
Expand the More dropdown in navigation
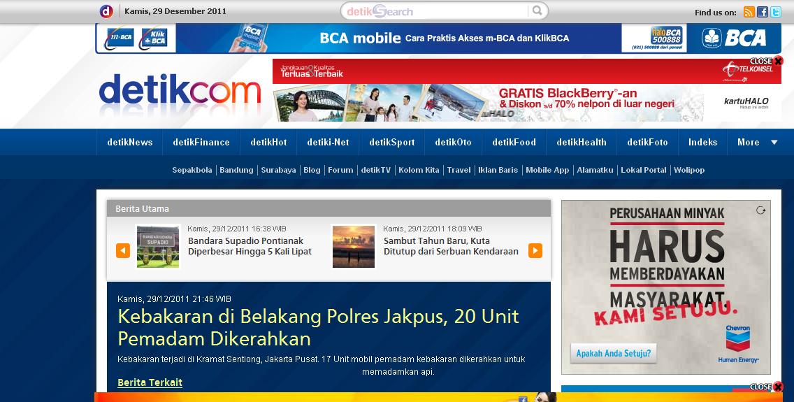coord(758,142)
